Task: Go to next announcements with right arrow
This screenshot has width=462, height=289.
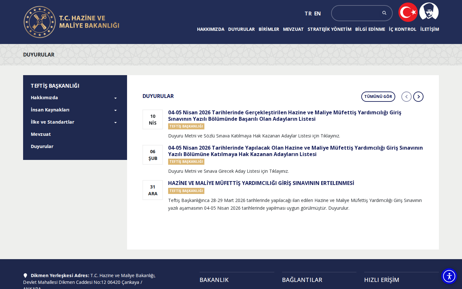Action: coord(418,97)
